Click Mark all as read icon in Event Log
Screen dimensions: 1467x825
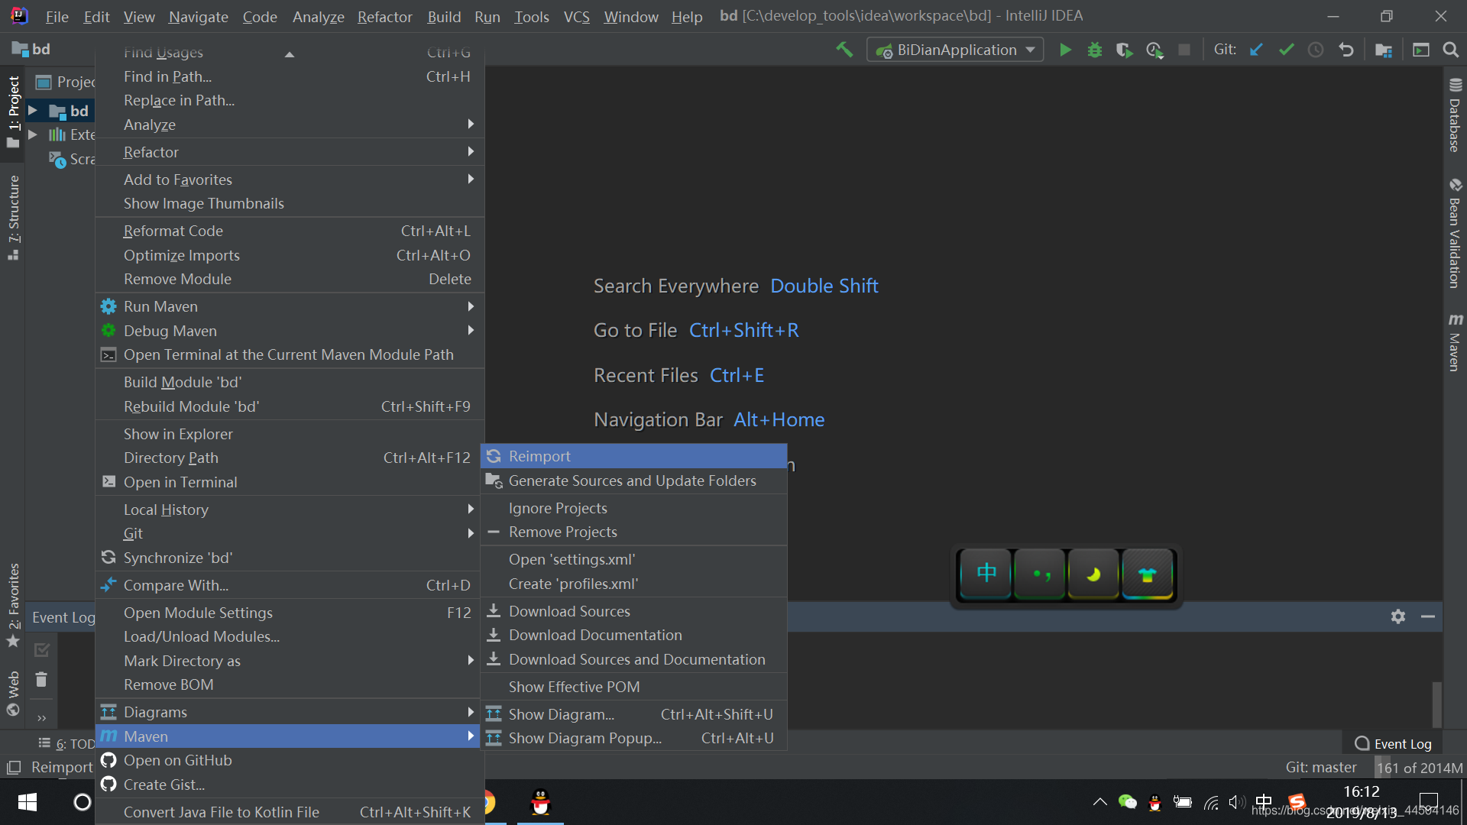[x=41, y=650]
